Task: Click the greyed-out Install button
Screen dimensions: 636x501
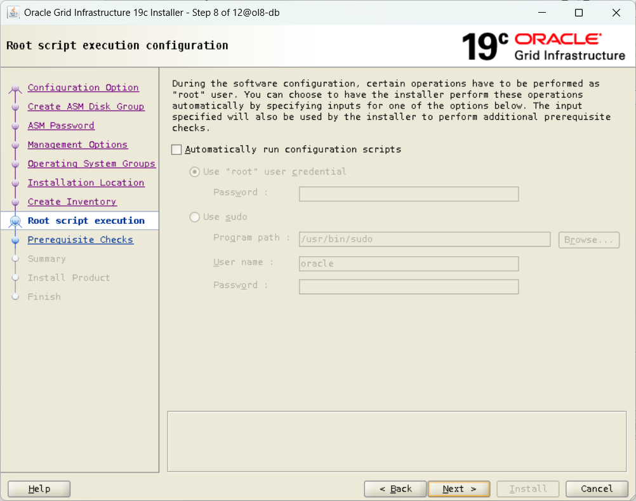Action: click(x=527, y=489)
